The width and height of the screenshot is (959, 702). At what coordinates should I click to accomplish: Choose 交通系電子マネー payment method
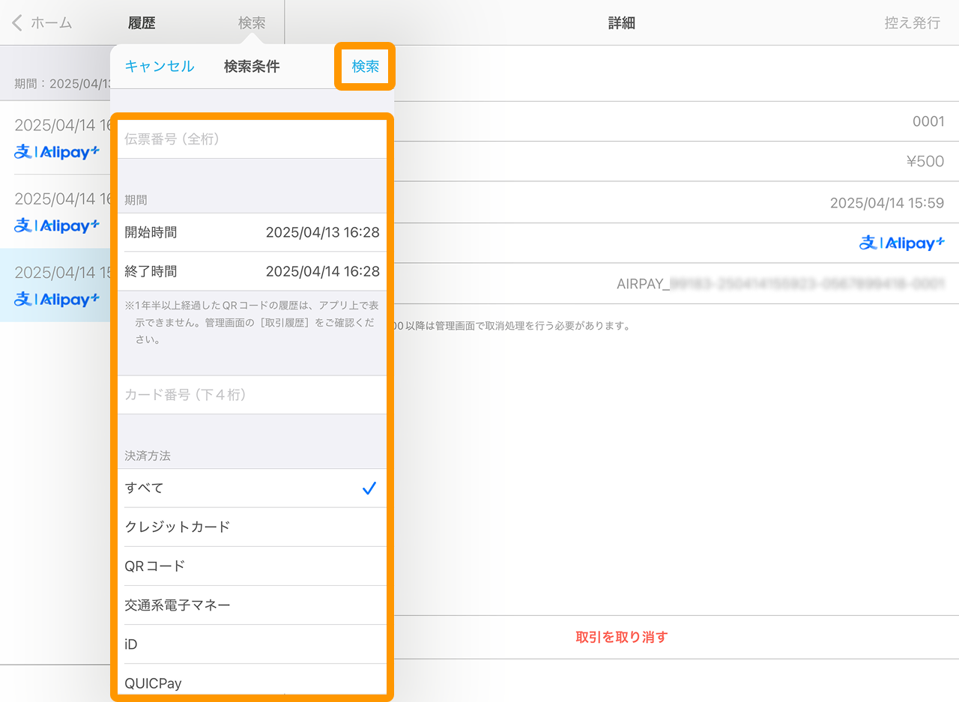click(252, 605)
